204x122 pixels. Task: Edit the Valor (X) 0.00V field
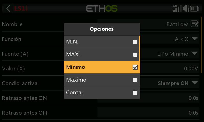170,68
